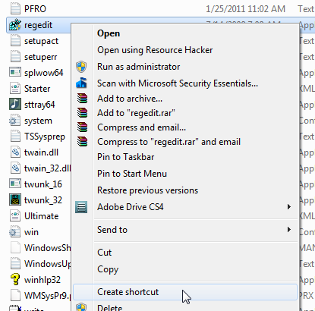315x311 pixels.
Task: Choose Copy from the context menu
Action: pyautogui.click(x=108, y=269)
